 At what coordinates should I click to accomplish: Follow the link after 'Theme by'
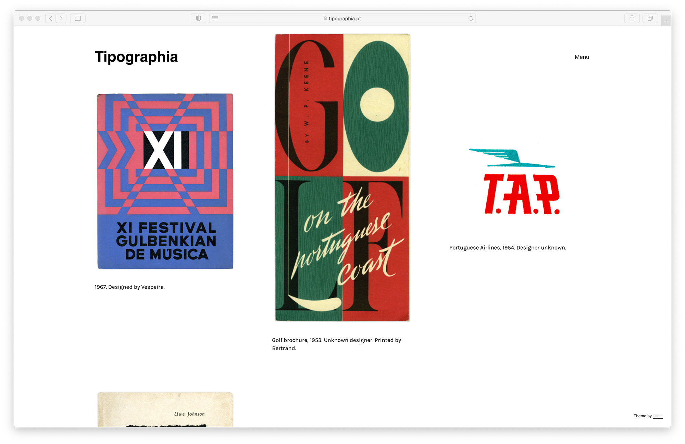658,416
